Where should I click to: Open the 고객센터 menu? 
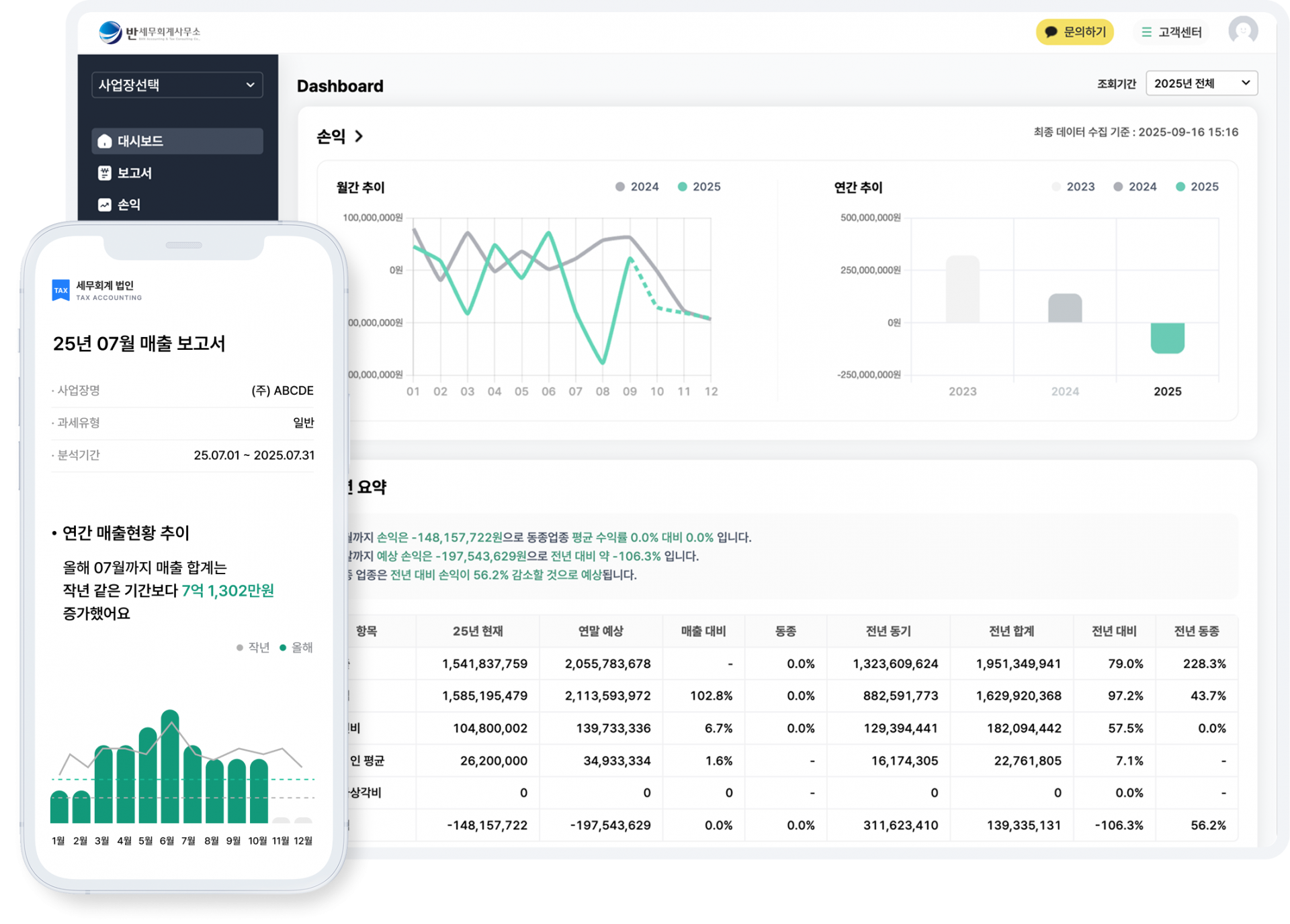[x=1171, y=32]
